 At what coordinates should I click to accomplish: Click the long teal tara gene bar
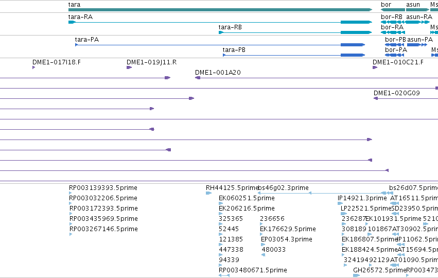pyautogui.click(x=220, y=10)
